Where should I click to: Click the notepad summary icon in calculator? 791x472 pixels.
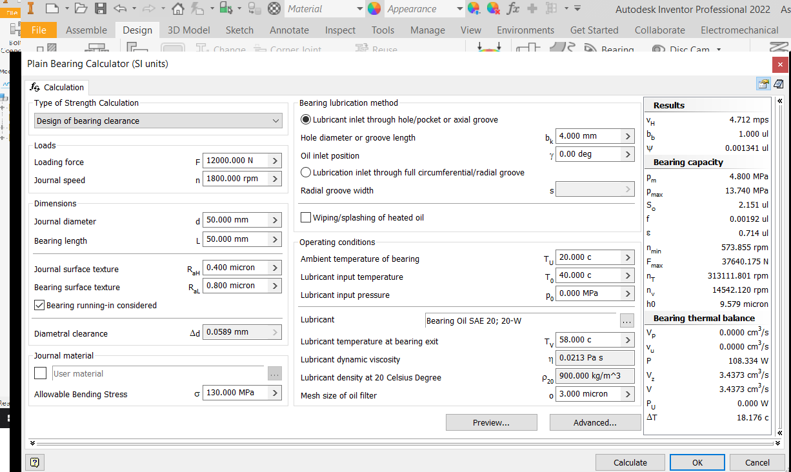tap(778, 84)
